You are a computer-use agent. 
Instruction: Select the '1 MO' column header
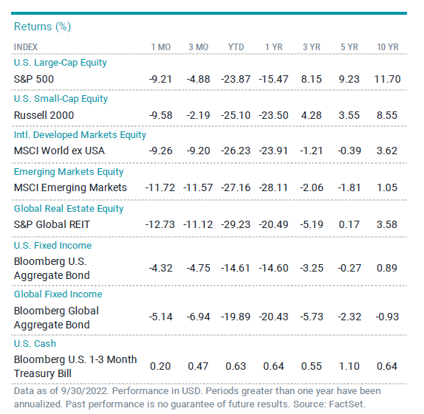[x=160, y=47]
